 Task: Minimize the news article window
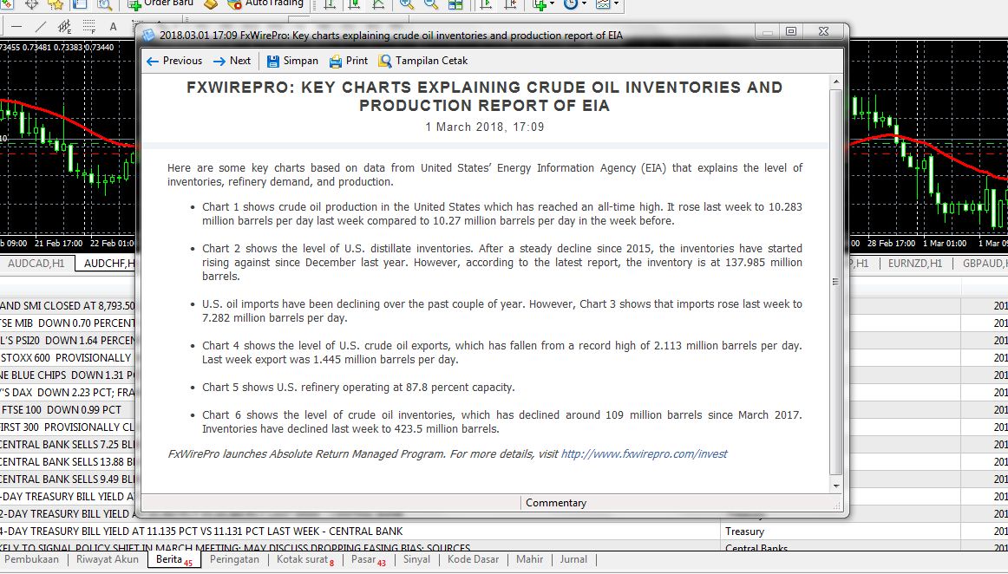[x=768, y=31]
